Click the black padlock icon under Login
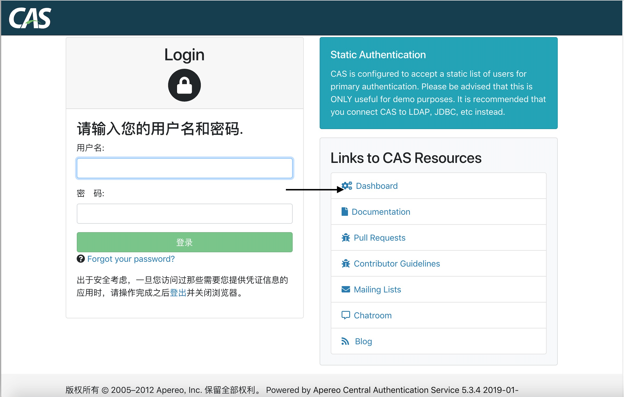Viewport: 624px width, 397px height. point(184,85)
